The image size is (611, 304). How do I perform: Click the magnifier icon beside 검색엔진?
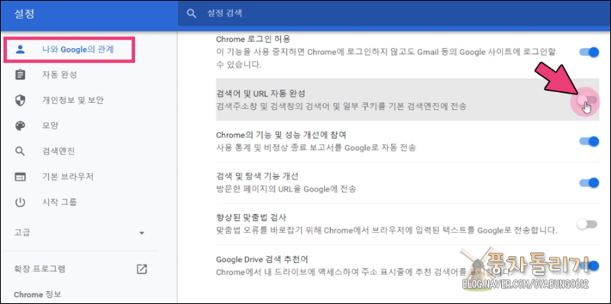(20, 152)
